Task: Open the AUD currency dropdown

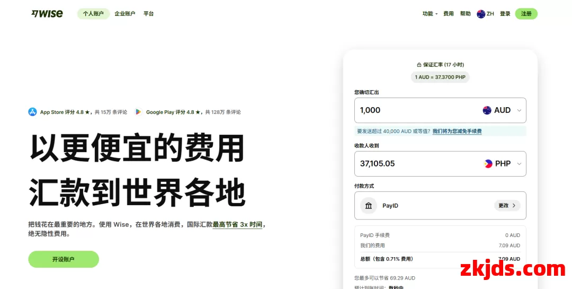Action: tap(502, 110)
